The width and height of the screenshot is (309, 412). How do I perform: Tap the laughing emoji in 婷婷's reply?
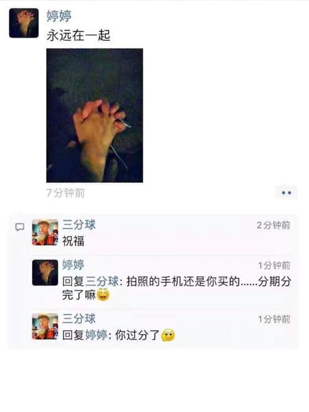point(103,295)
